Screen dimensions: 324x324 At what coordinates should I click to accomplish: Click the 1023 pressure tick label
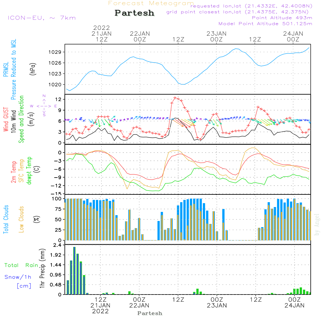[x=55, y=74]
